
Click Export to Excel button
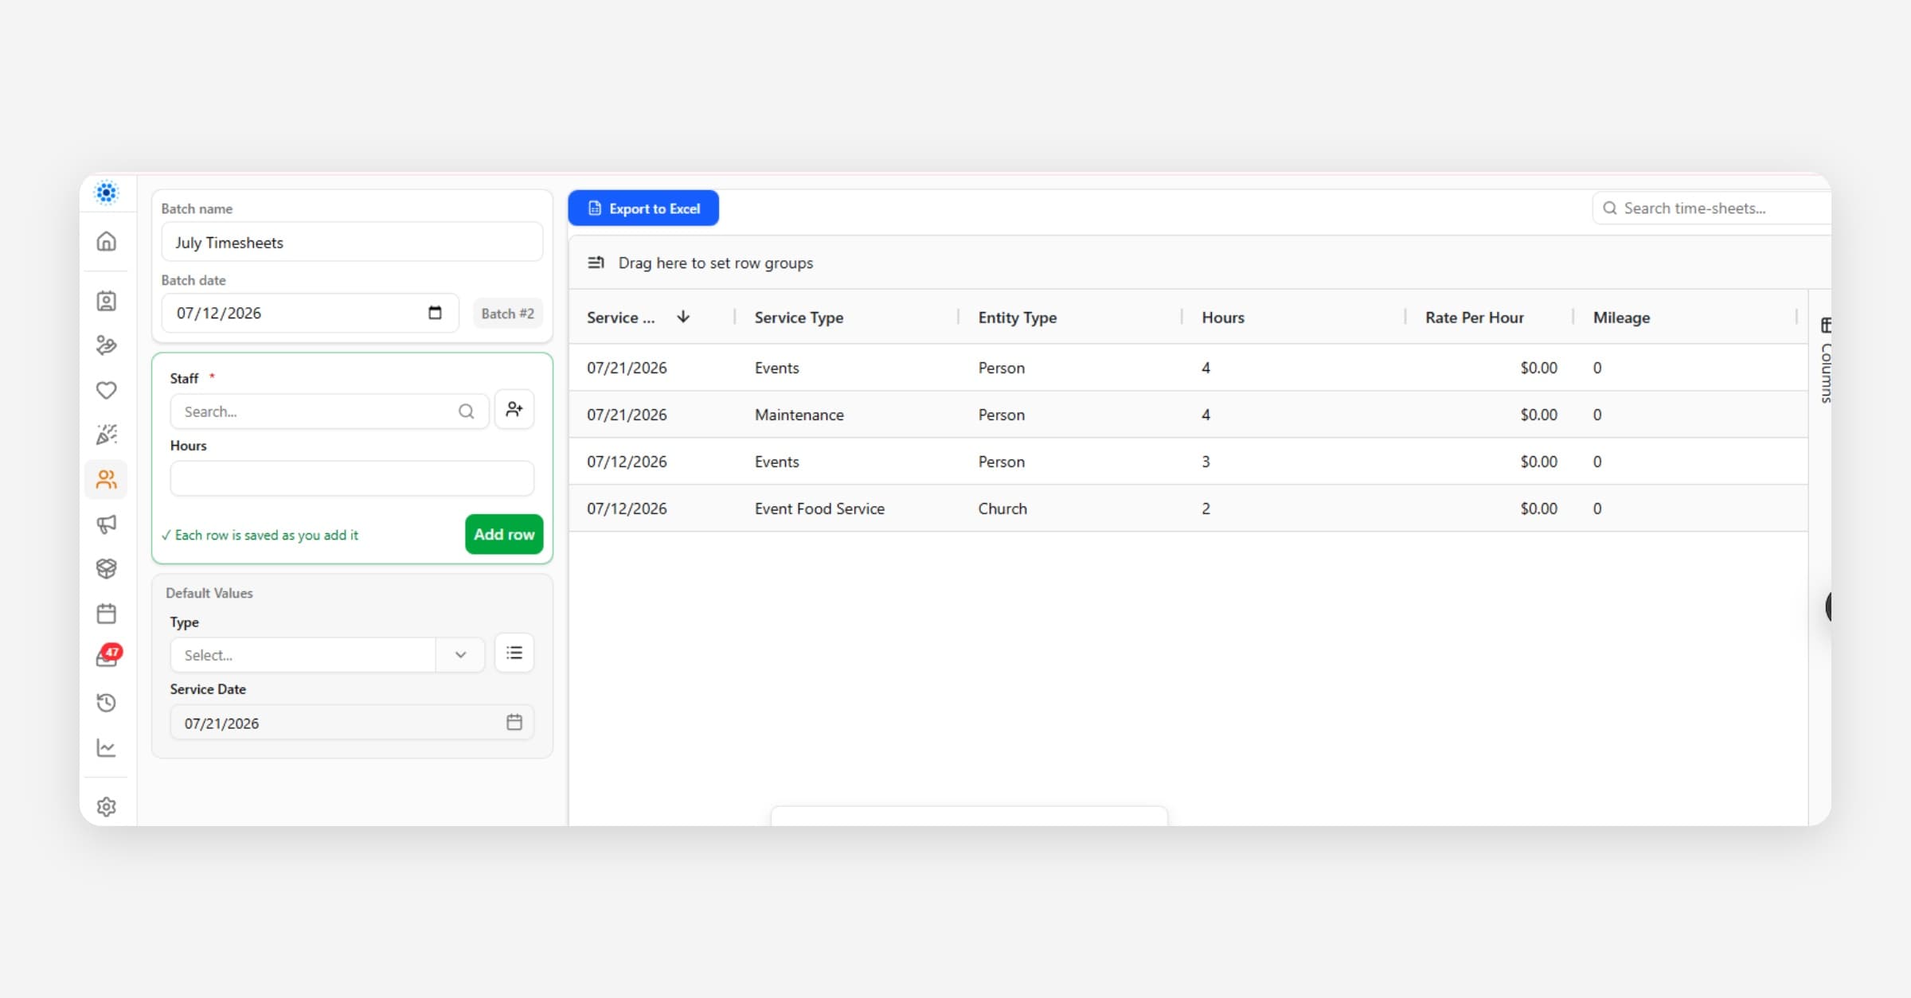click(x=643, y=208)
